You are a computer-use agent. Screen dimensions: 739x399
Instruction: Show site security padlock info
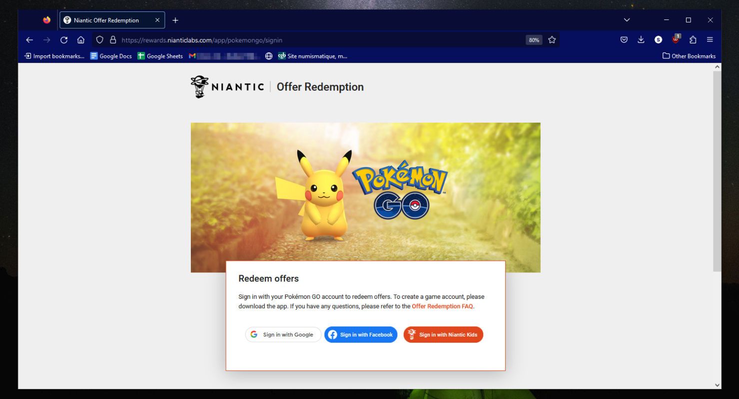(x=113, y=40)
